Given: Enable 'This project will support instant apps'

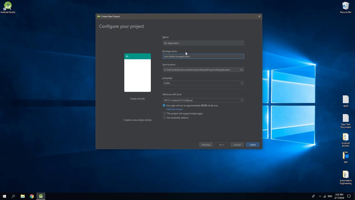Looking at the screenshot, I should click(x=164, y=113).
